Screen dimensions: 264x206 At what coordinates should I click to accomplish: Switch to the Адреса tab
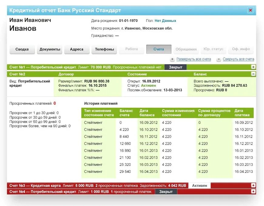pyautogui.click(x=77, y=49)
